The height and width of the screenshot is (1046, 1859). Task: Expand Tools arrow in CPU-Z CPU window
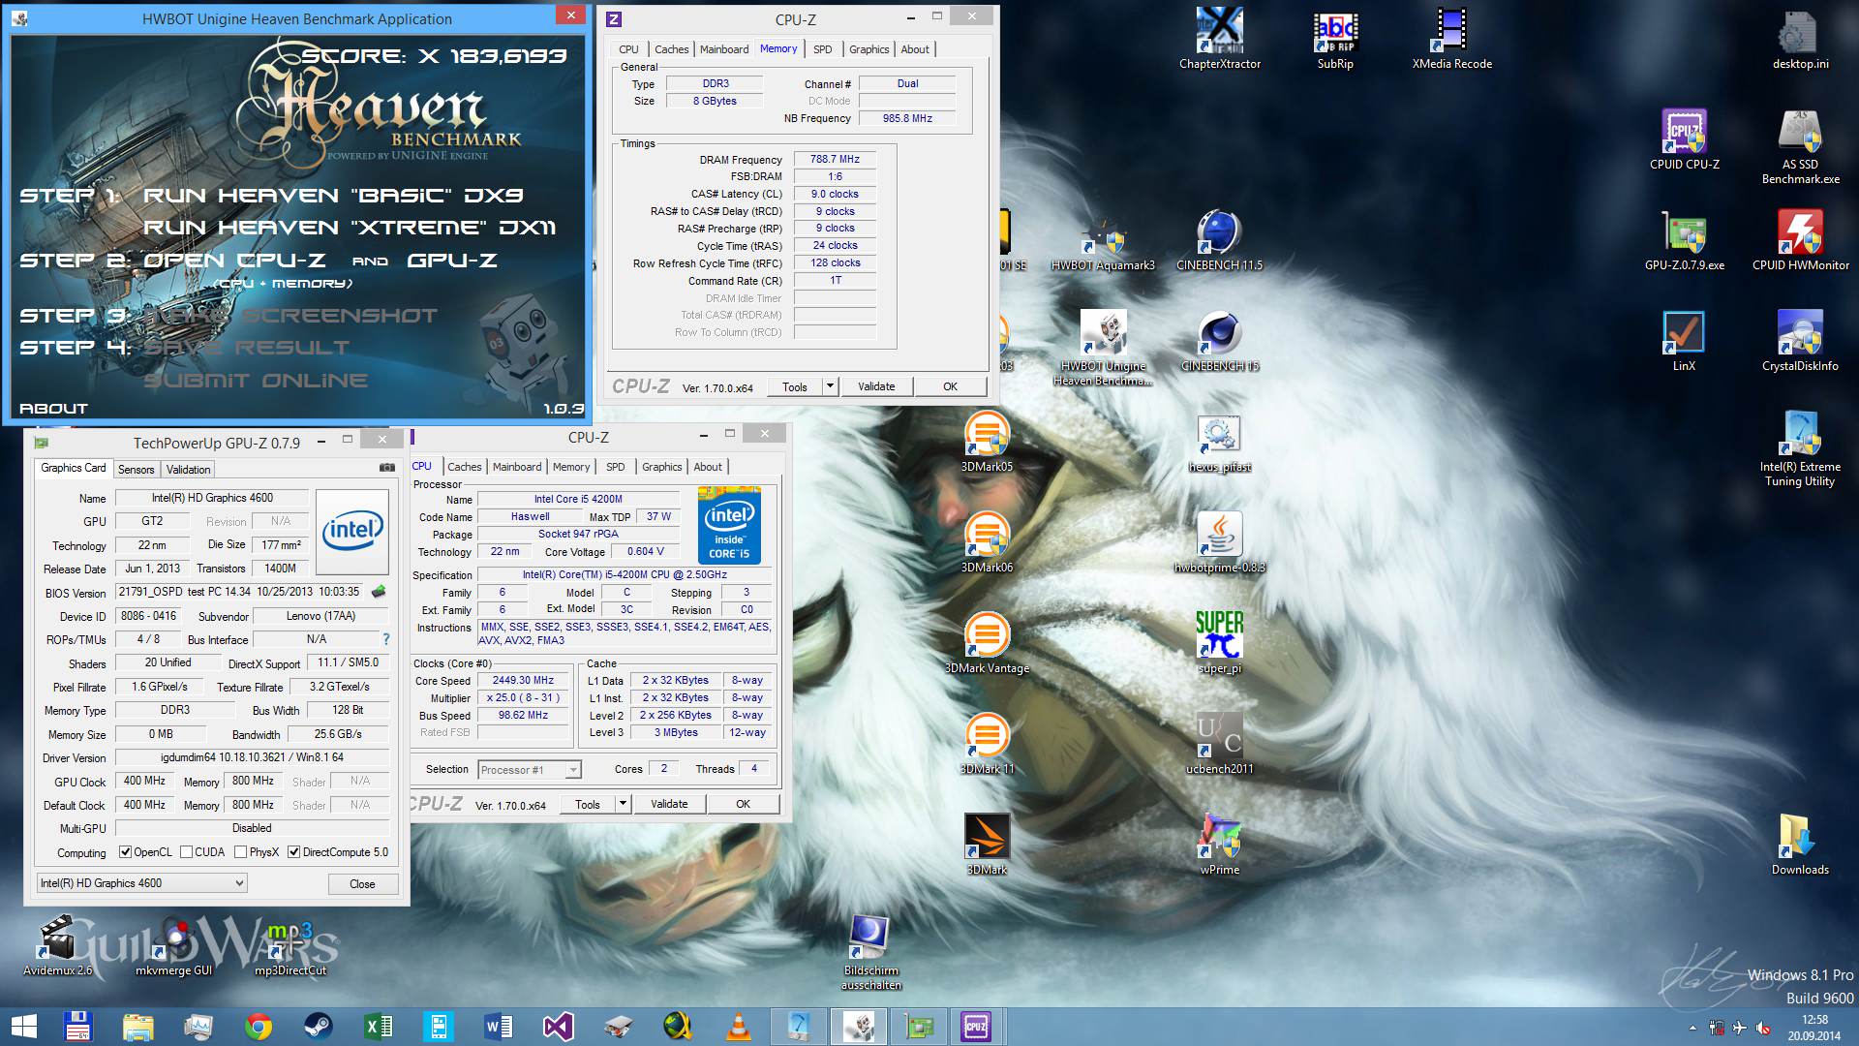[623, 804]
